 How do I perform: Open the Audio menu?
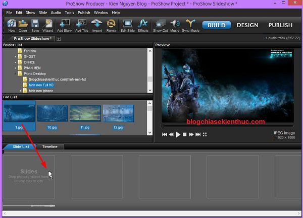point(56,13)
